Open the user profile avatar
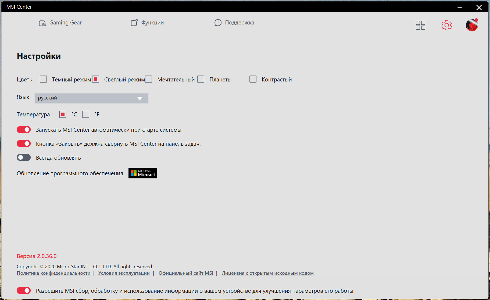 click(x=472, y=25)
